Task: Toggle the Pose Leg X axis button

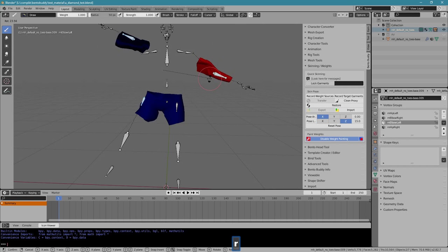Action: coord(322,121)
